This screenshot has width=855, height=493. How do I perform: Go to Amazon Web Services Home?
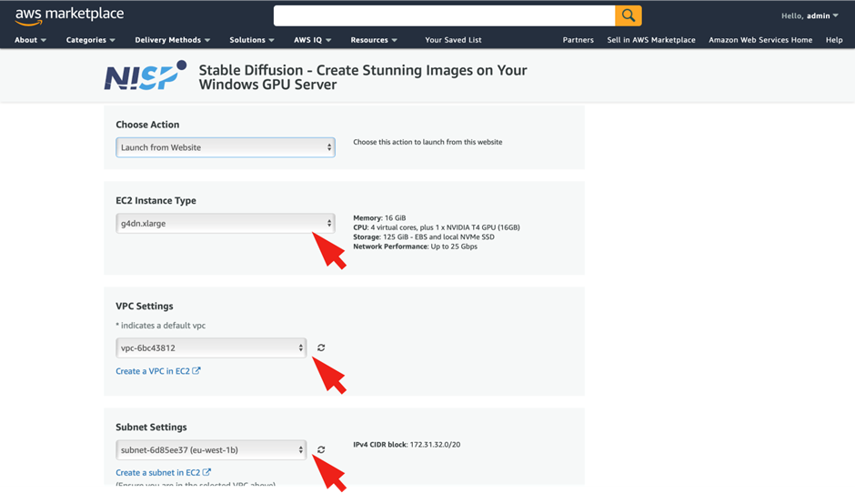[x=760, y=40]
